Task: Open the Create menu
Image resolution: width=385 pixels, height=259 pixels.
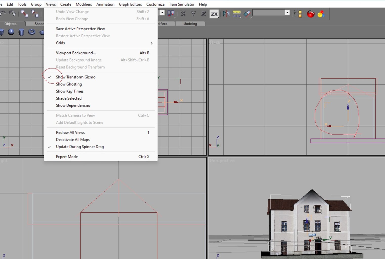Action: (66, 4)
